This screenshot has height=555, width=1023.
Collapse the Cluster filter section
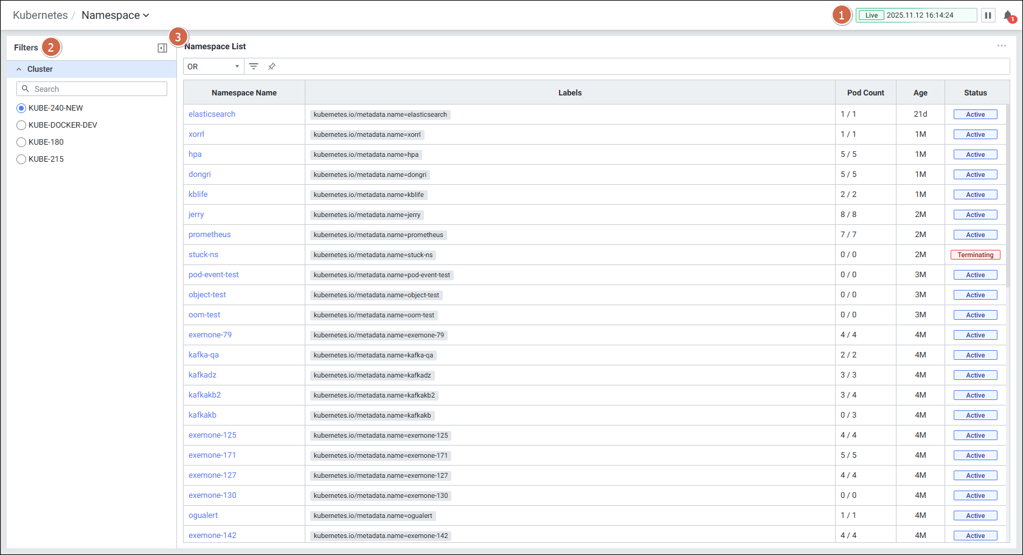(x=19, y=69)
